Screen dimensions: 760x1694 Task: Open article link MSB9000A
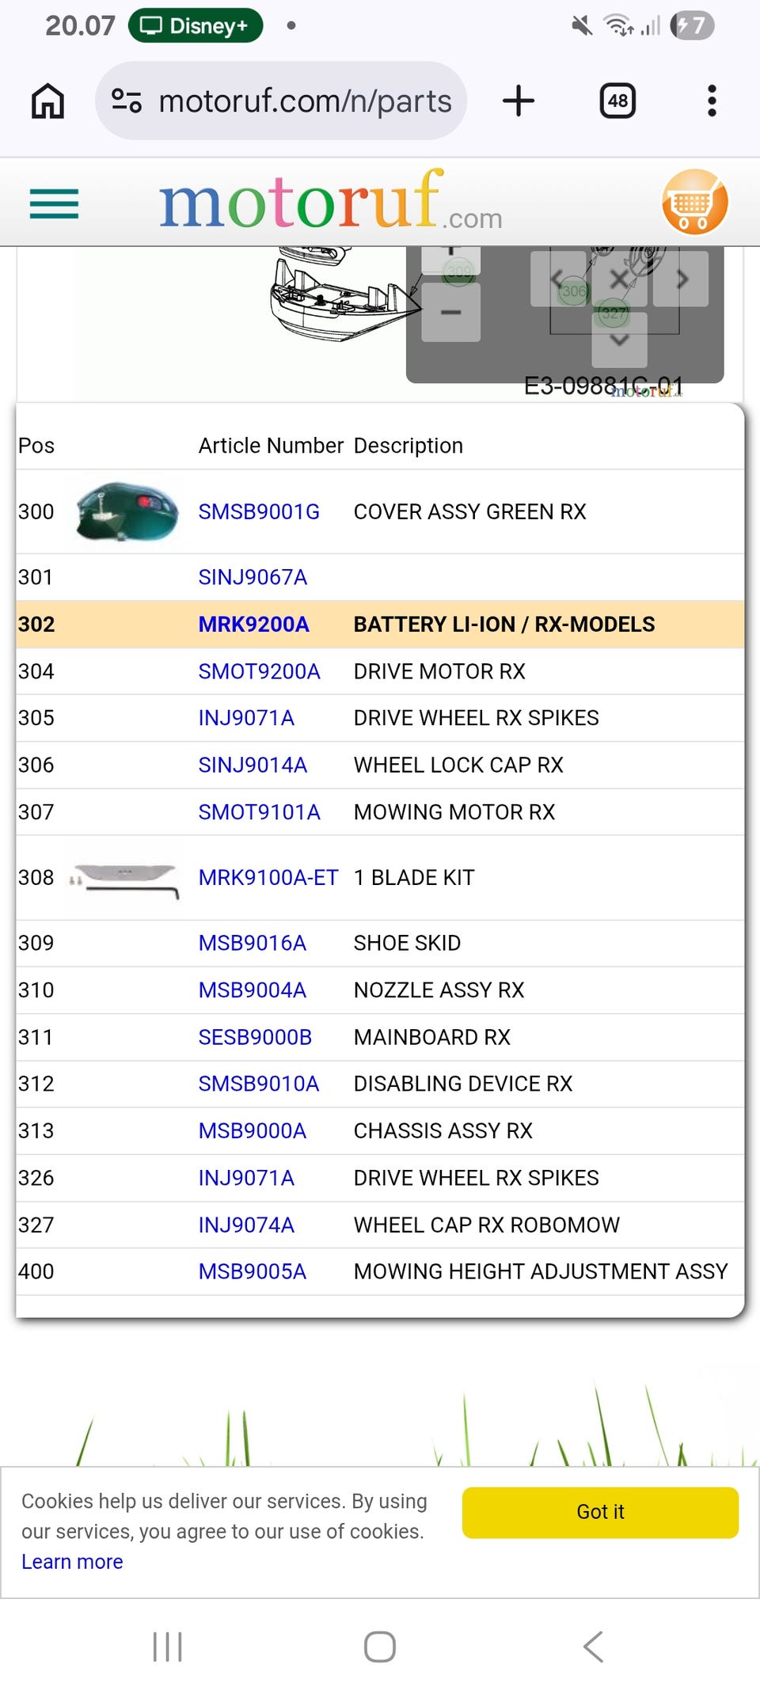click(252, 1130)
